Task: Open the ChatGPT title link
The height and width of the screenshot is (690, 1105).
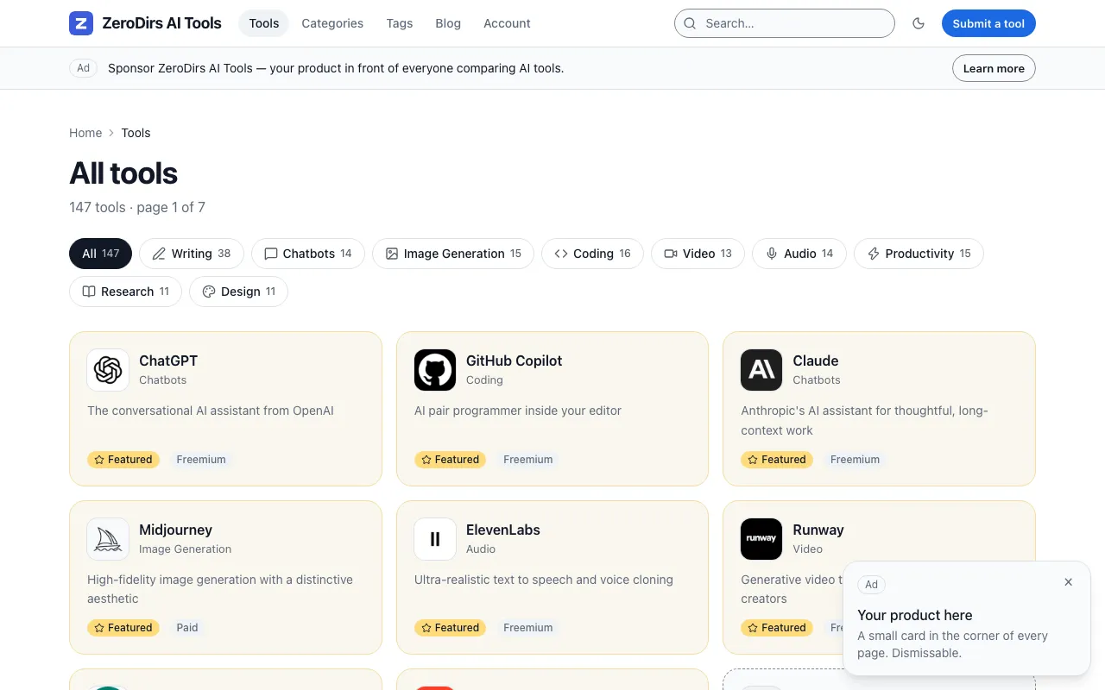Action: point(168,361)
